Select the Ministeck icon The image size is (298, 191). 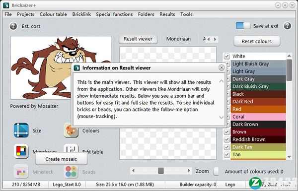coord(21,172)
